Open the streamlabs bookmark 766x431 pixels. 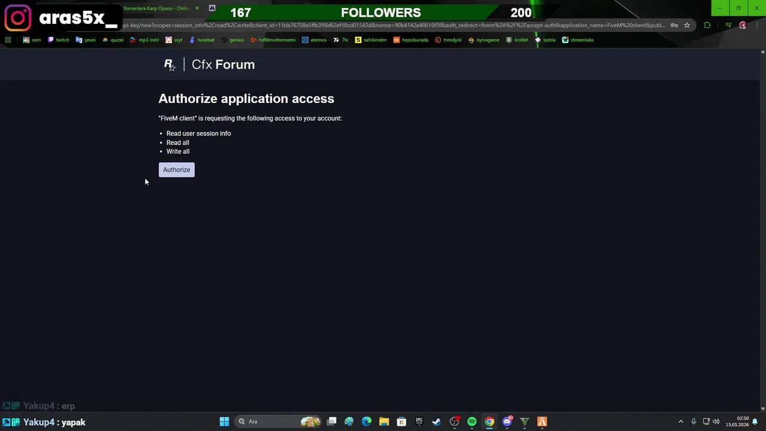click(578, 40)
